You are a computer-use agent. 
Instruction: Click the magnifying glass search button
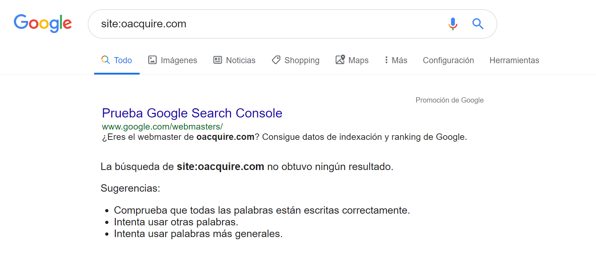click(478, 24)
